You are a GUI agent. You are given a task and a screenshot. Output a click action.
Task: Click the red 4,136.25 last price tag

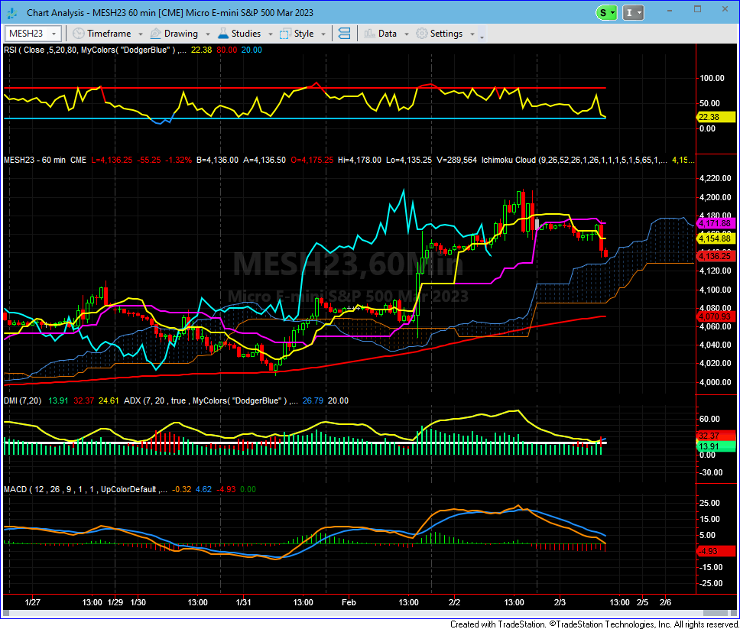pyautogui.click(x=716, y=256)
